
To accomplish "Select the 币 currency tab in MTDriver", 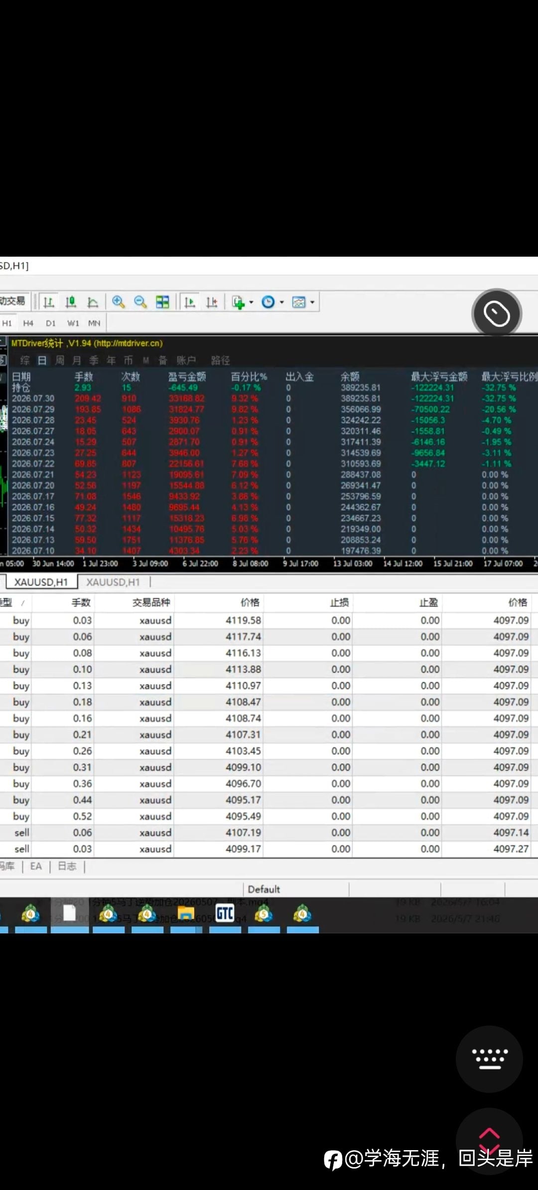I will click(x=129, y=360).
